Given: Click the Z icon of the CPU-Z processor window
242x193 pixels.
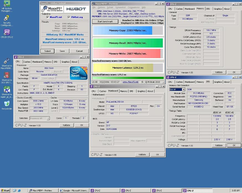Looking at the screenshot, I should pyautogui.click(x=15, y=57).
